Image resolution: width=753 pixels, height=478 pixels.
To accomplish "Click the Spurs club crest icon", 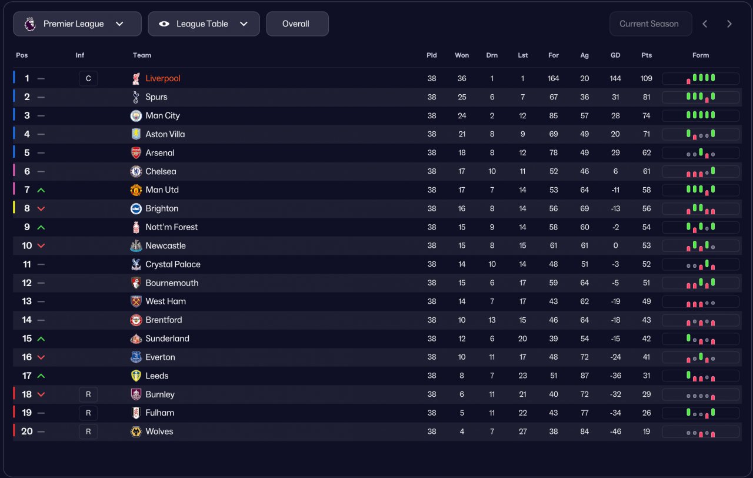I will point(136,97).
